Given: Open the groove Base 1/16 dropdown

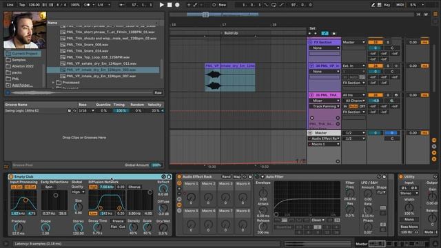Looking at the screenshot, I should coord(86,111).
